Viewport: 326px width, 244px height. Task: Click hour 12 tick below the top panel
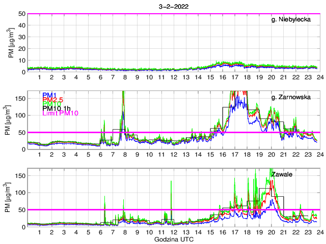(x=174, y=77)
